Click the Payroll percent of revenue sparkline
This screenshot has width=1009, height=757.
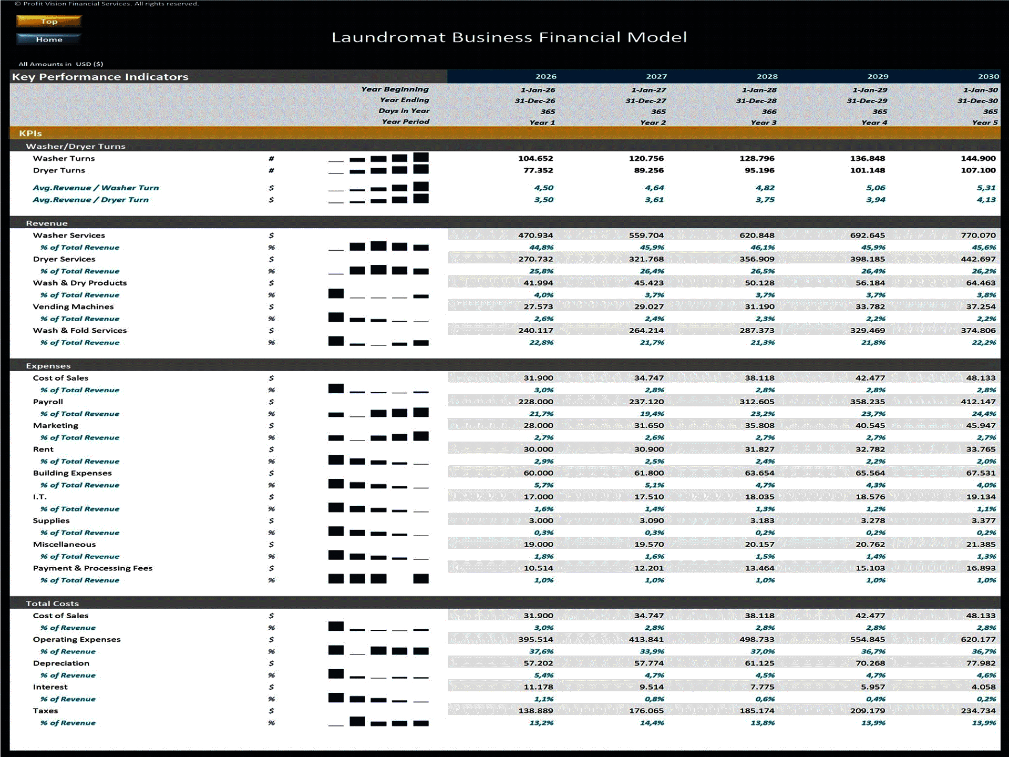pos(378,413)
